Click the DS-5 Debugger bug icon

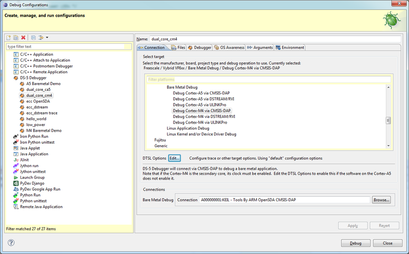16,78
